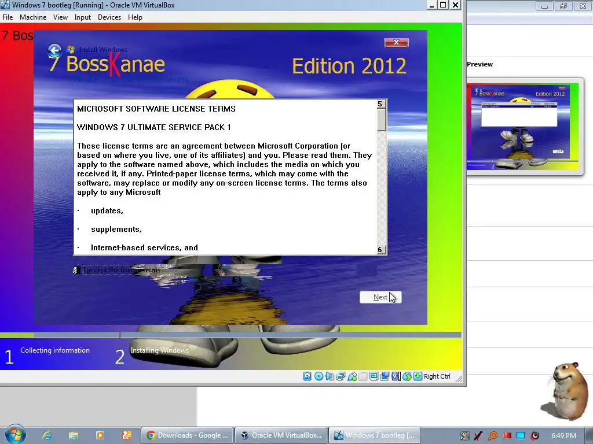Click the magnifier icon in system tray
Viewport: 593px width, 444px height.
pyautogui.click(x=492, y=436)
